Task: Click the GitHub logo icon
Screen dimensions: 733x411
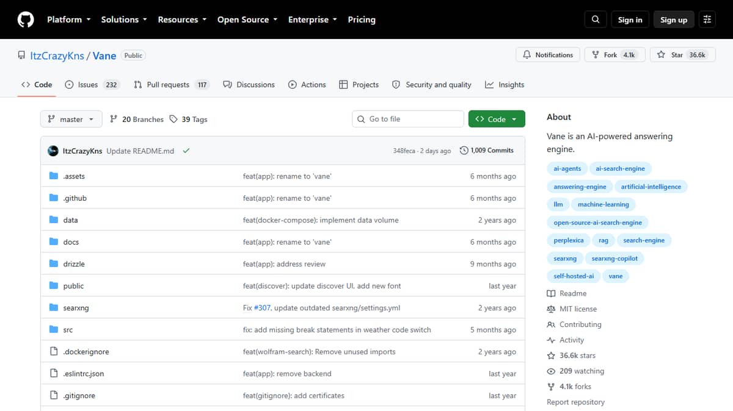Action: [x=26, y=20]
